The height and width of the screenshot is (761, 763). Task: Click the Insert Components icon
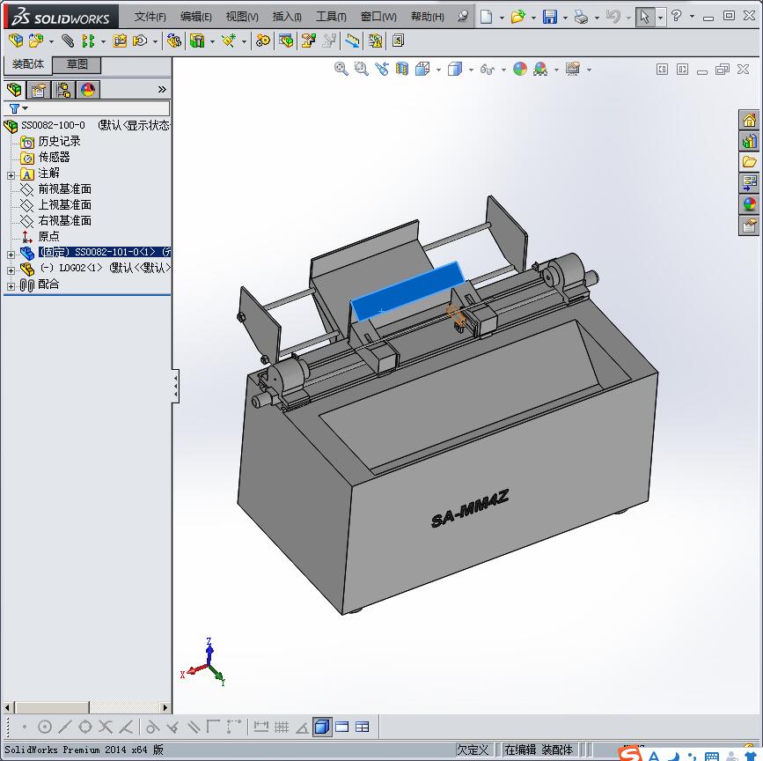35,41
